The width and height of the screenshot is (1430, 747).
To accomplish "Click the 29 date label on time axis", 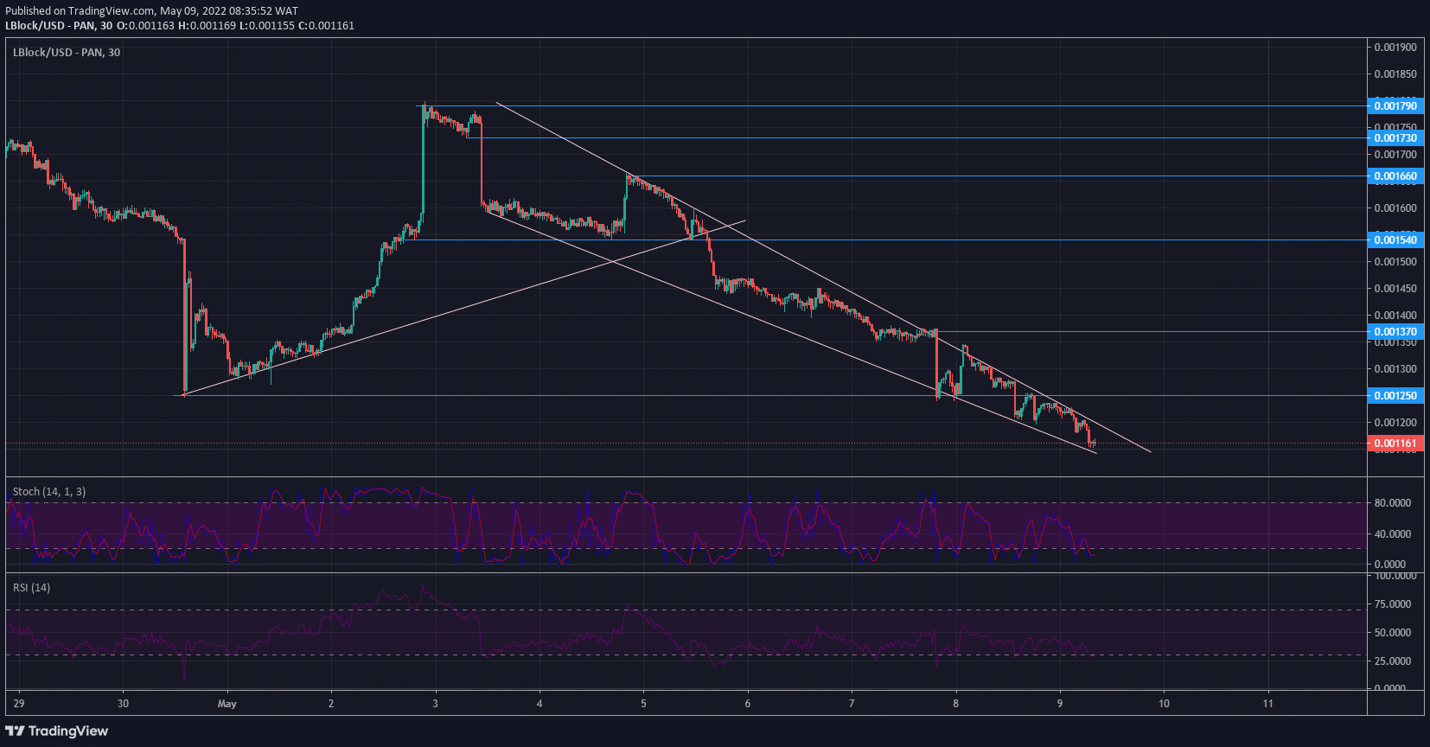I will click(x=19, y=704).
